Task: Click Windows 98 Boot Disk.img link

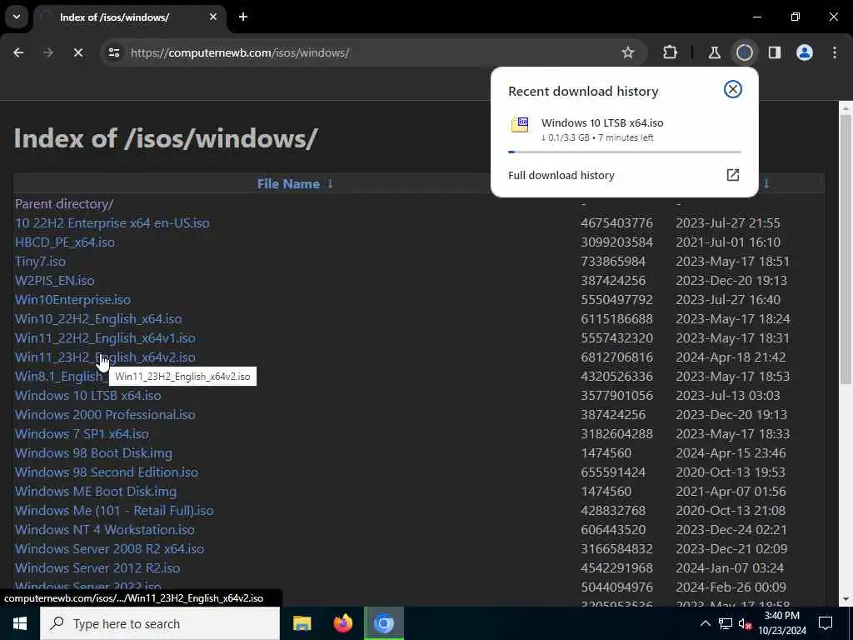Action: click(93, 452)
